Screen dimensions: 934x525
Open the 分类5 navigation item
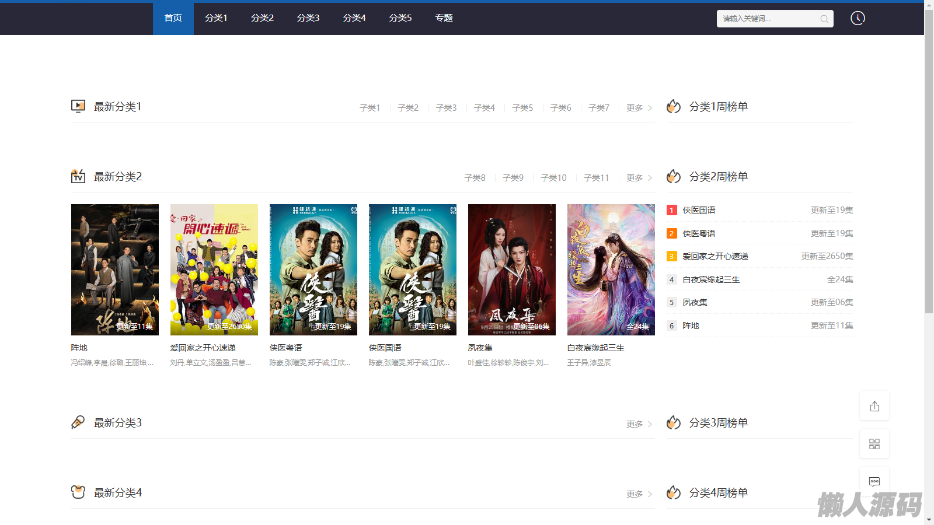pyautogui.click(x=400, y=18)
